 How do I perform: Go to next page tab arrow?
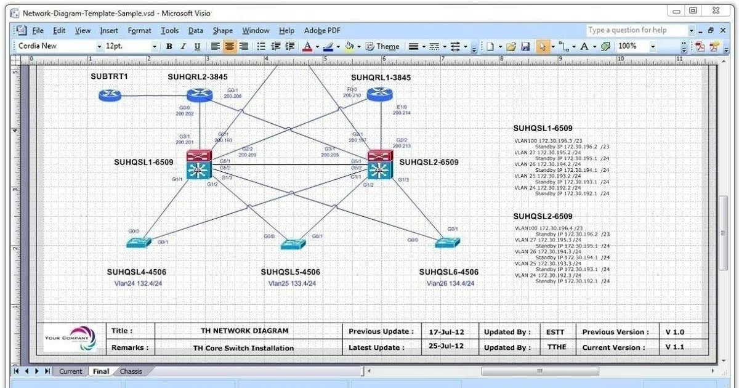point(37,371)
